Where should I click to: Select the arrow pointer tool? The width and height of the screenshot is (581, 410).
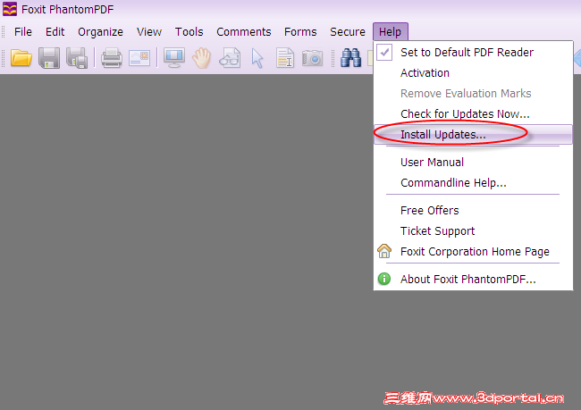[257, 58]
